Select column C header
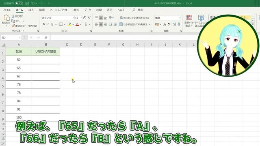The image size is (260, 146). point(67,45)
